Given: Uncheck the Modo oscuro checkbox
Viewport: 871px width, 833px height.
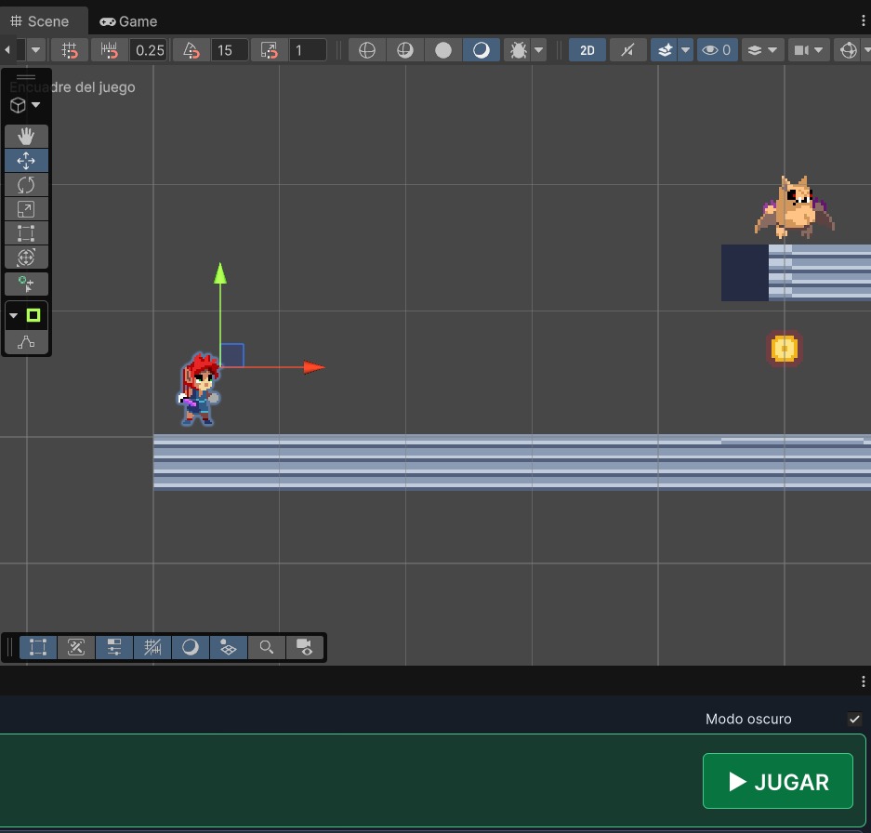Looking at the screenshot, I should [x=854, y=719].
